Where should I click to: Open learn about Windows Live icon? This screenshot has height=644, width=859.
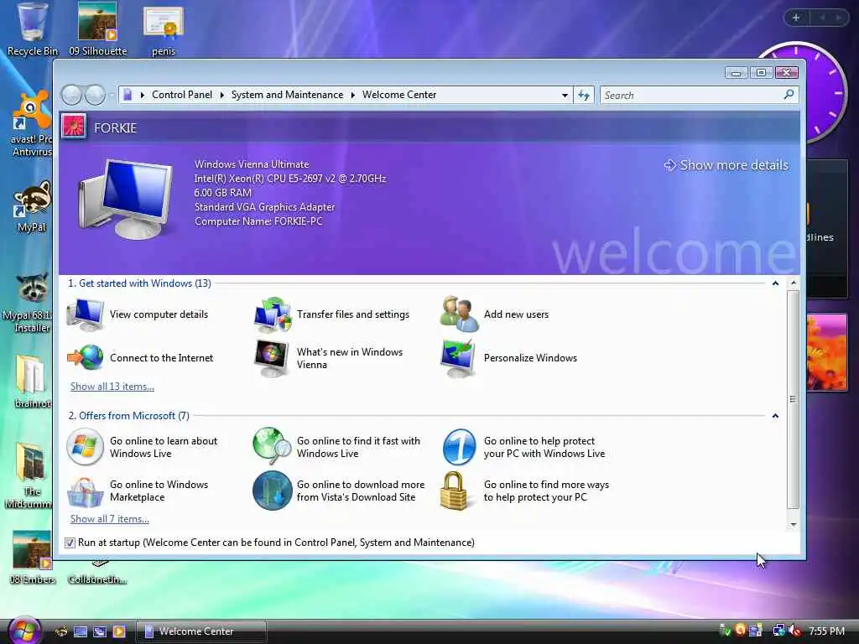click(x=85, y=447)
